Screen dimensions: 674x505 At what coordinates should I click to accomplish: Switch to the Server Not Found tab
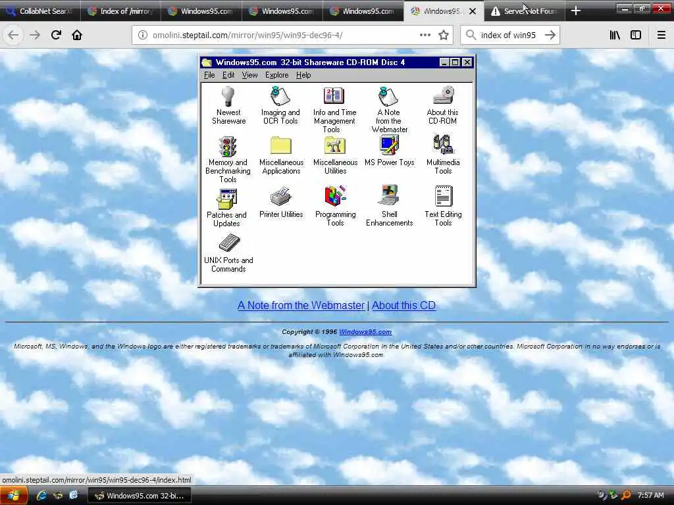[x=525, y=11]
